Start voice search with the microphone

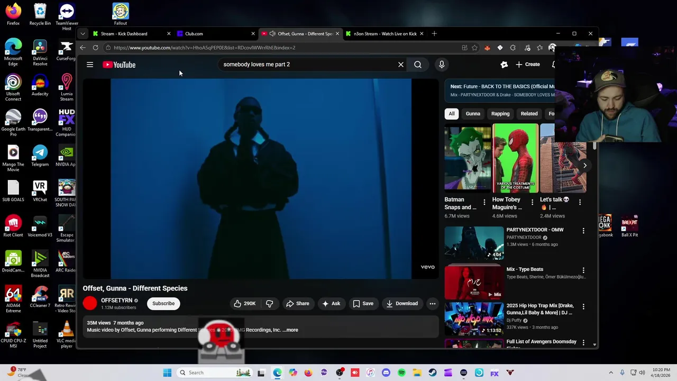pyautogui.click(x=442, y=65)
